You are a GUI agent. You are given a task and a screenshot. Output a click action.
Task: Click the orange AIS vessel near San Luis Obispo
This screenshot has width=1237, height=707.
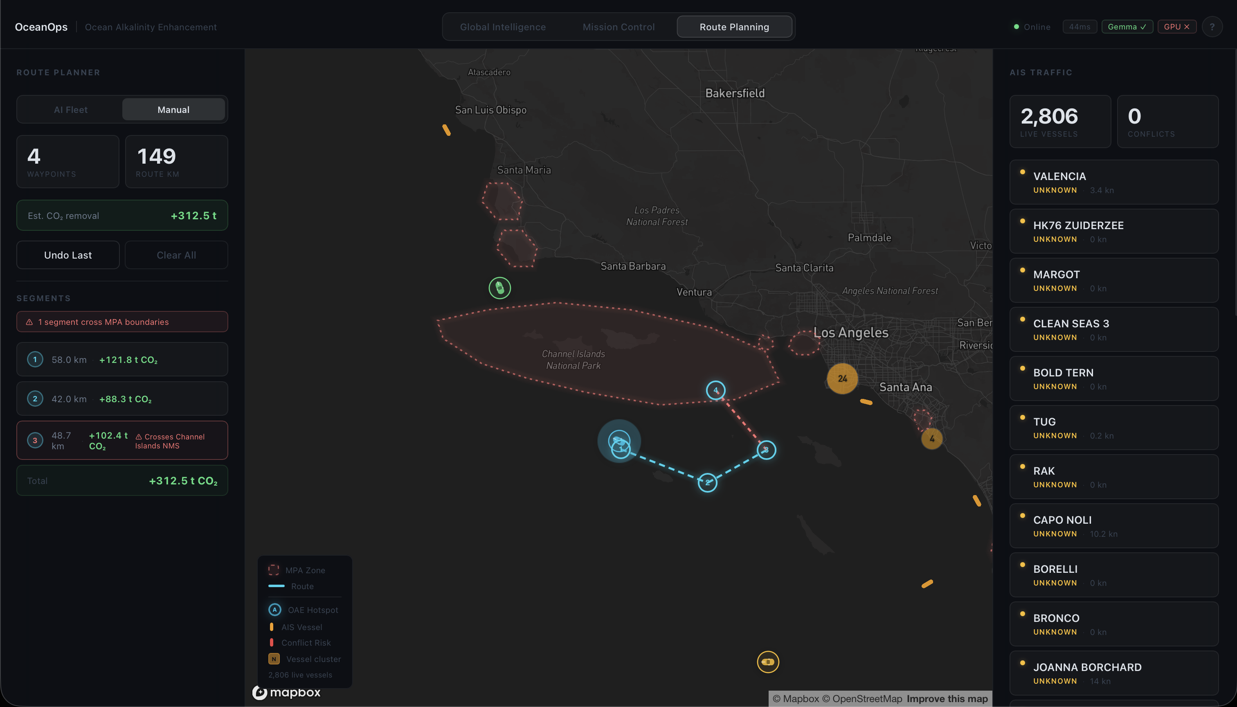(x=447, y=130)
